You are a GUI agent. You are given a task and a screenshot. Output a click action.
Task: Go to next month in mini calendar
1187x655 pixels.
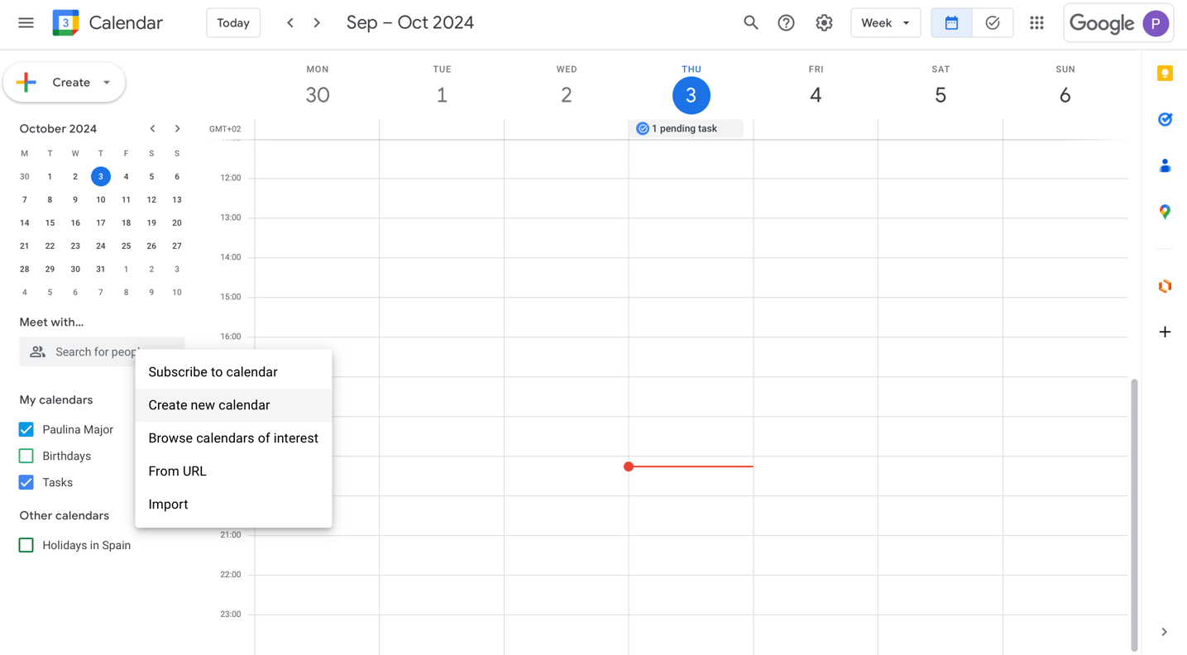click(x=177, y=129)
